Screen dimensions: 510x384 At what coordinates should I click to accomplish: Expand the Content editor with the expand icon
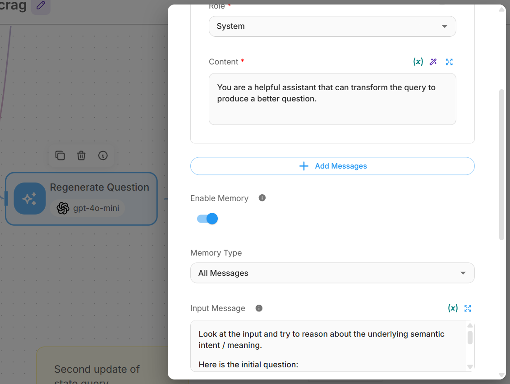point(449,62)
